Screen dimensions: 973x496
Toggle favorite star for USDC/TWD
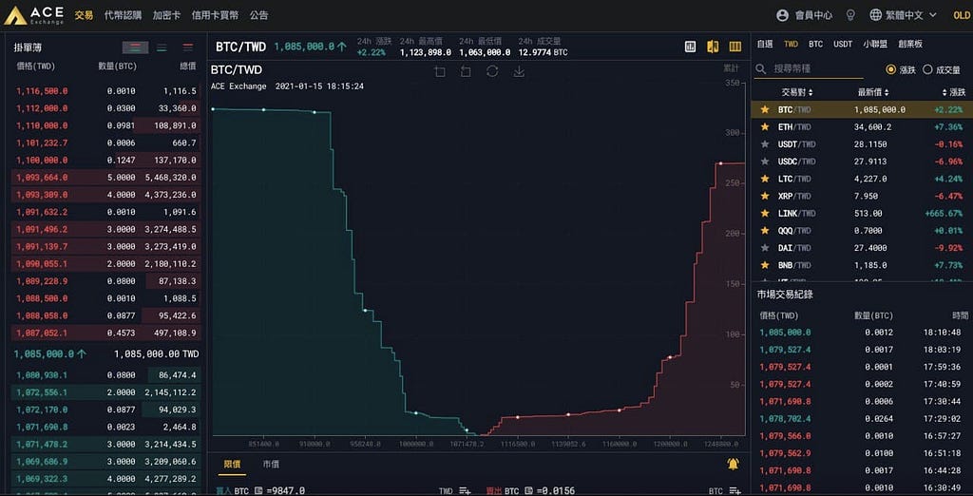[765, 162]
